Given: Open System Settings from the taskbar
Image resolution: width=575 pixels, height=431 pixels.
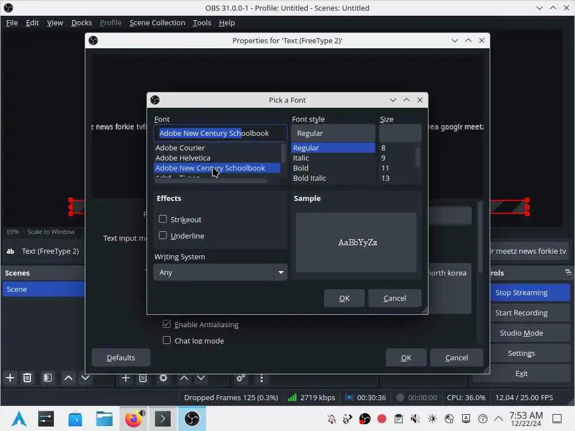Looking at the screenshot, I should (46, 419).
